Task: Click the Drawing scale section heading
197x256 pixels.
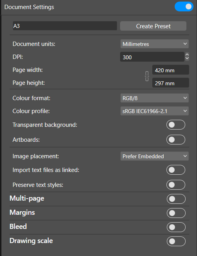Action: coord(31,241)
